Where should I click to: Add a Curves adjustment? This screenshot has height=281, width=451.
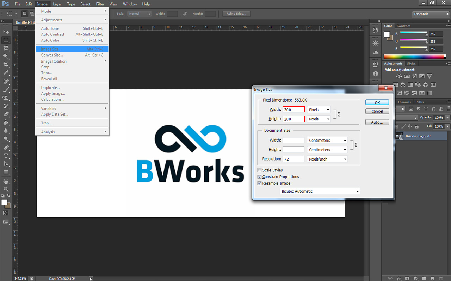[x=414, y=76]
